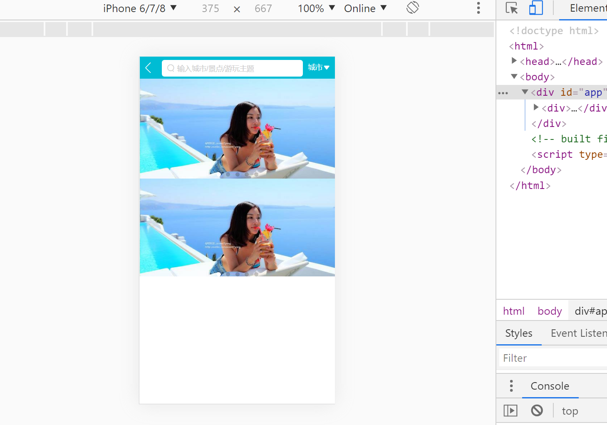Click the second banner image below
The height and width of the screenshot is (425, 607).
pyautogui.click(x=237, y=228)
